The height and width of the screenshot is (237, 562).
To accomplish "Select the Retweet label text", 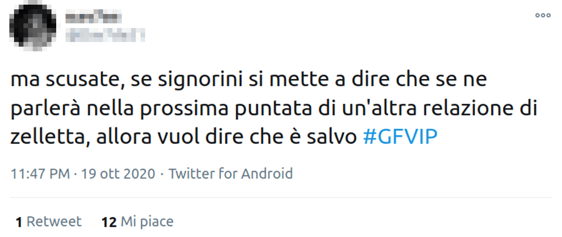I will pyautogui.click(x=54, y=222).
